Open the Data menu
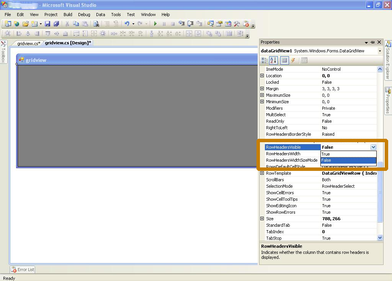The height and width of the screenshot is (281, 392). click(100, 15)
